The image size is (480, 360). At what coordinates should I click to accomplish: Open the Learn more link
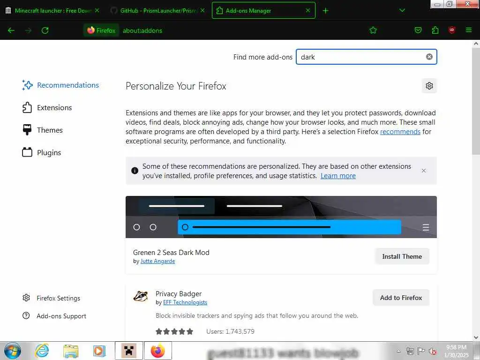[x=338, y=176]
